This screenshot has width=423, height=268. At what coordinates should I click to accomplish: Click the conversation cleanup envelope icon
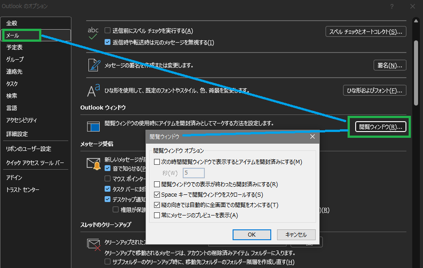94,244
